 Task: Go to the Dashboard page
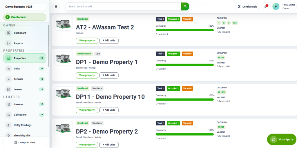coord(25,33)
